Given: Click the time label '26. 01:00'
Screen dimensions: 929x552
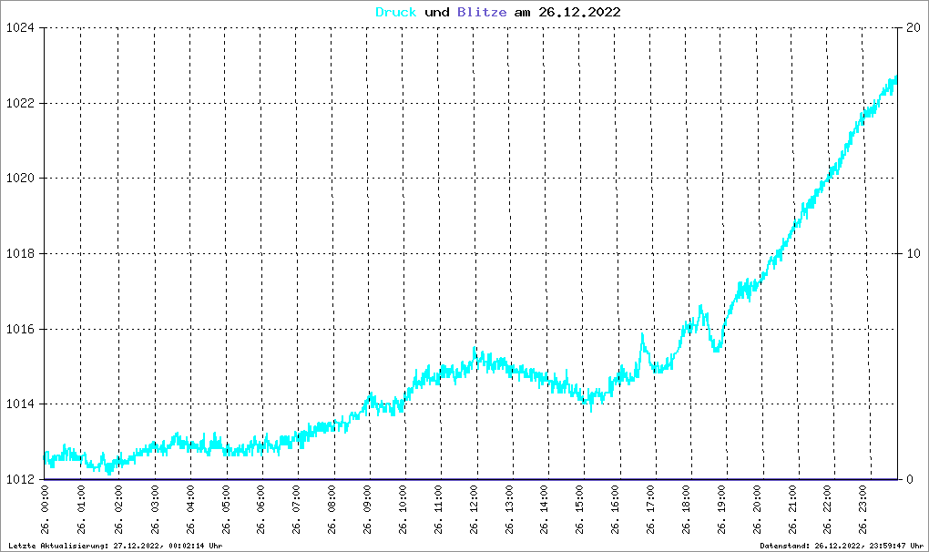Looking at the screenshot, I should click(x=80, y=509).
